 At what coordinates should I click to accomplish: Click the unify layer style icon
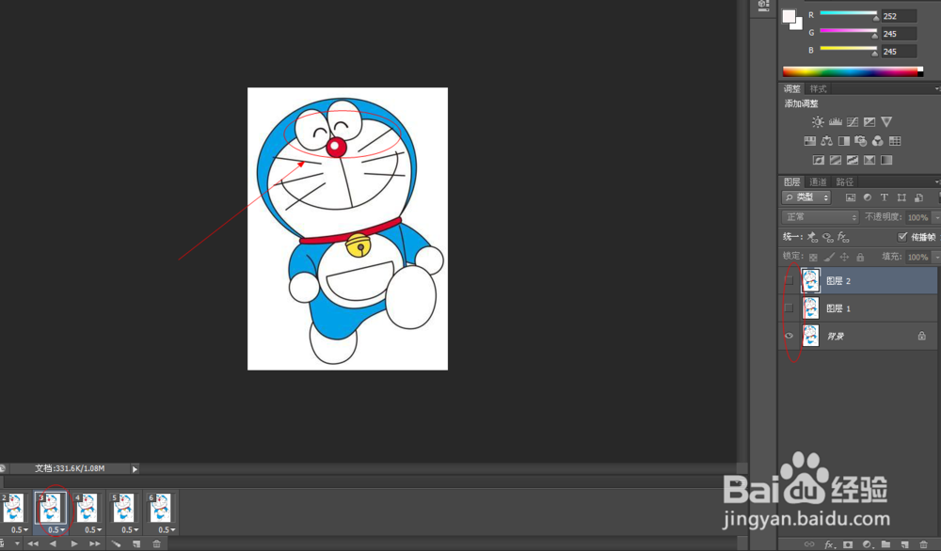click(x=843, y=238)
